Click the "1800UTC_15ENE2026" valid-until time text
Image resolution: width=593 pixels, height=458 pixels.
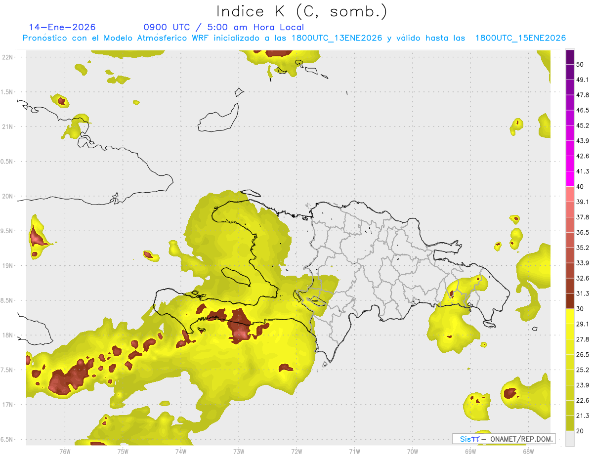point(520,38)
